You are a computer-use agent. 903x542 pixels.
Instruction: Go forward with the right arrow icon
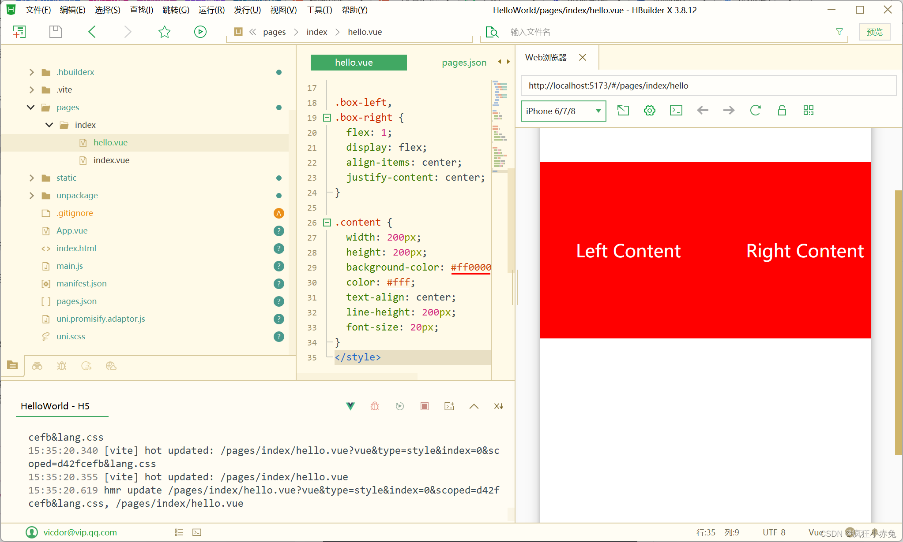128,32
